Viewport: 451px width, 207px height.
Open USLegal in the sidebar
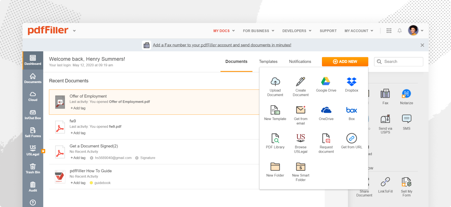click(33, 151)
